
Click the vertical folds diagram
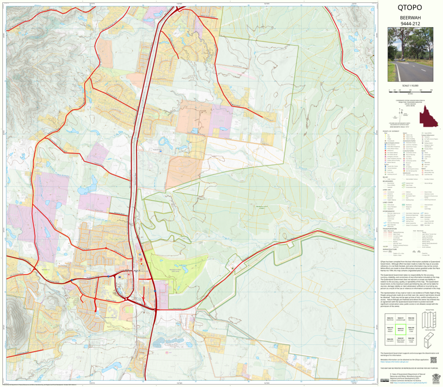pyautogui.click(x=429, y=320)
